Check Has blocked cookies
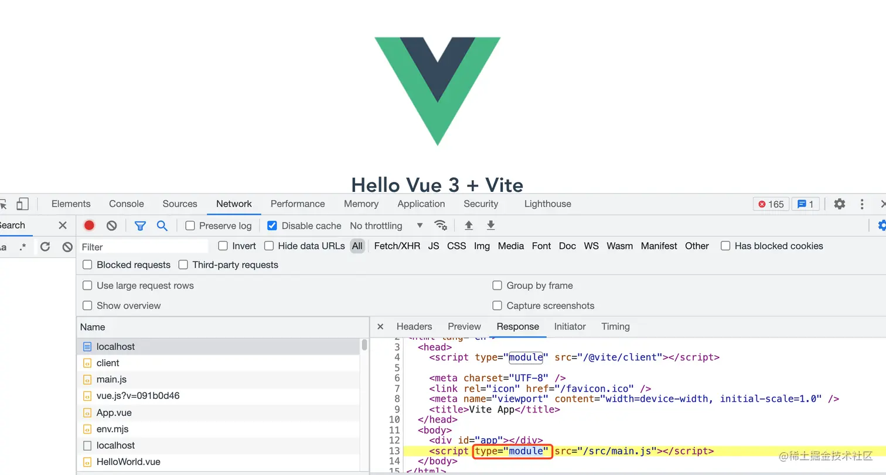The width and height of the screenshot is (886, 475). coord(725,246)
